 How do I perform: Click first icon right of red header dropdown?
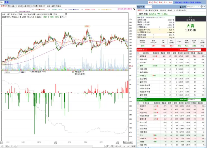tap(203, 50)
